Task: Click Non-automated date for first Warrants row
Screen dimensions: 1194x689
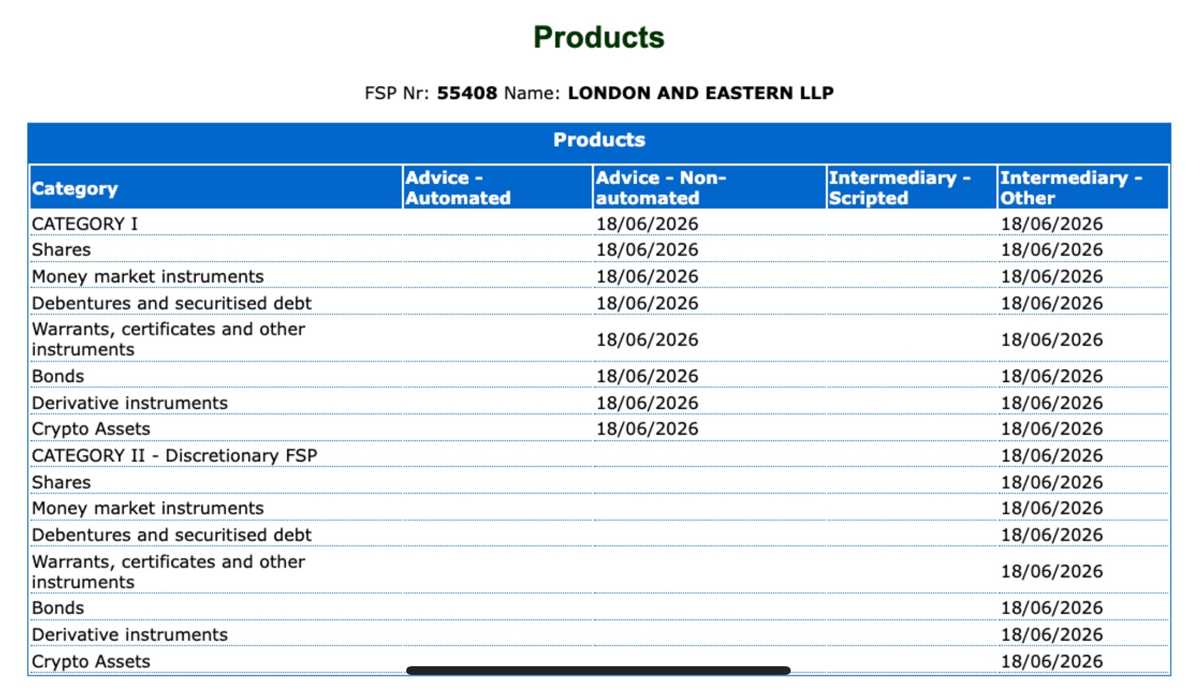Action: pyautogui.click(x=647, y=340)
